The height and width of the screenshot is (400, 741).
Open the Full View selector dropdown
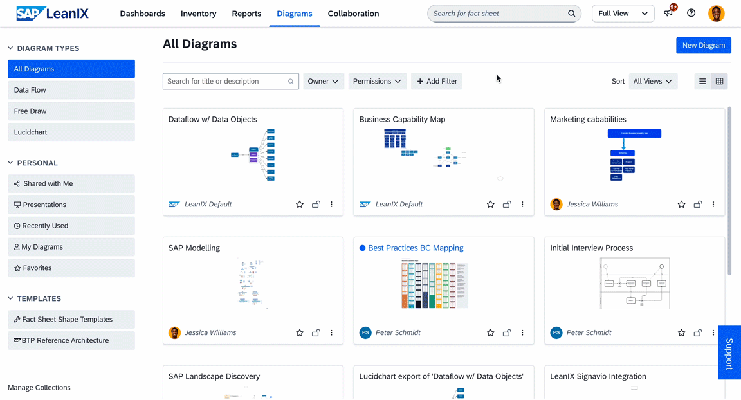pos(623,14)
